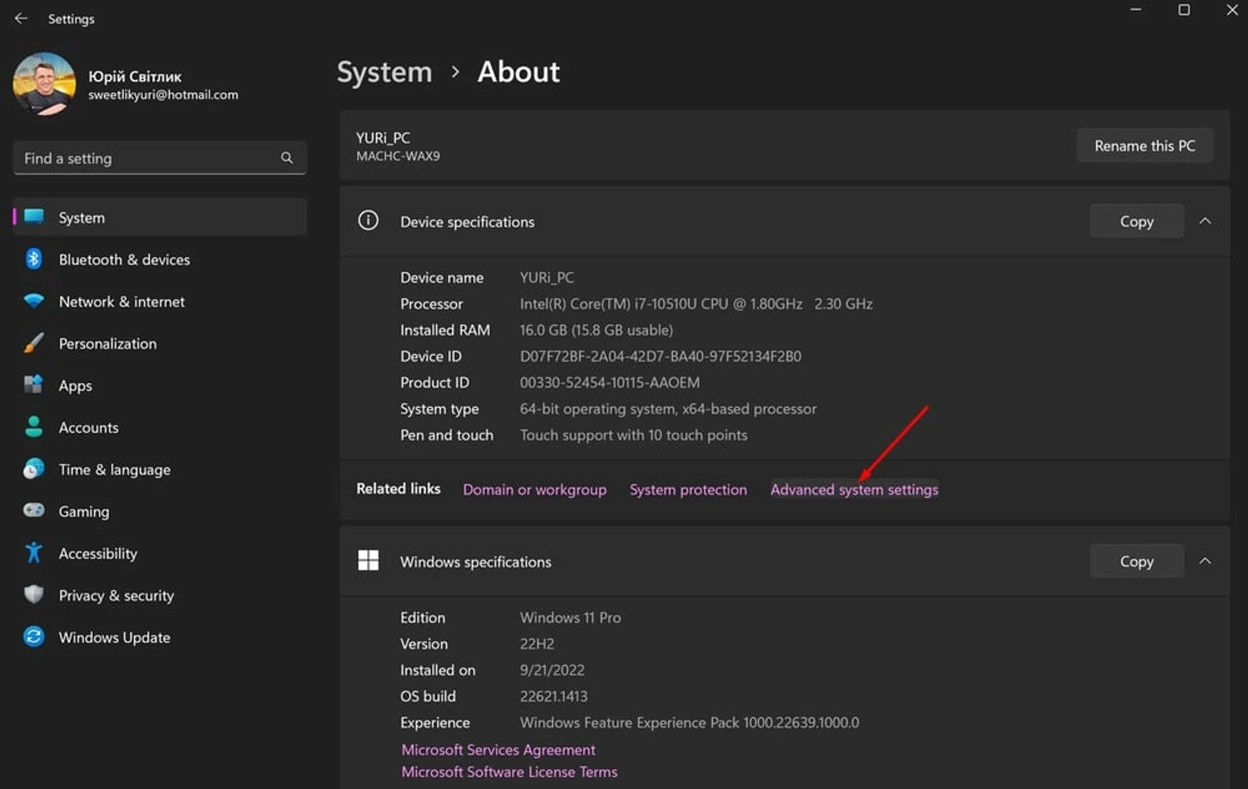Collapse the Device specifications section chevron

1205,221
